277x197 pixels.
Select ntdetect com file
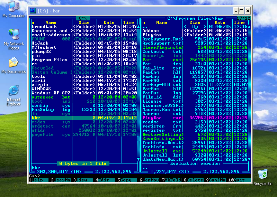coord(84,126)
